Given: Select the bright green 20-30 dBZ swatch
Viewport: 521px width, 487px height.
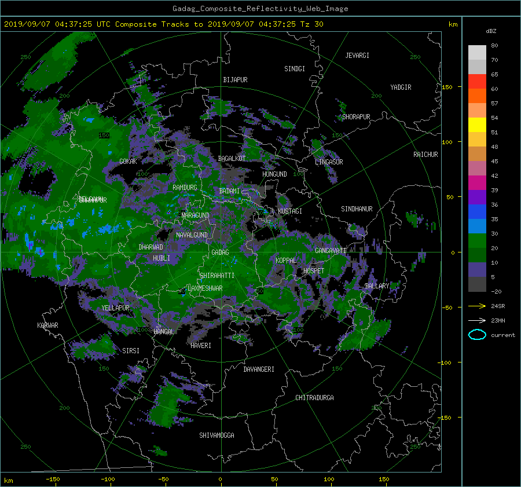Looking at the screenshot, I should pyautogui.click(x=477, y=241).
